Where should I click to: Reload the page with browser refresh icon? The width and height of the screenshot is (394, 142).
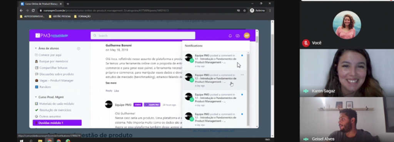[x=33, y=10]
